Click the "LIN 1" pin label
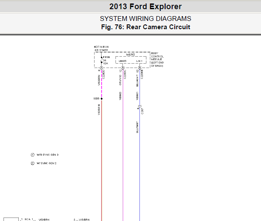 point(139,61)
